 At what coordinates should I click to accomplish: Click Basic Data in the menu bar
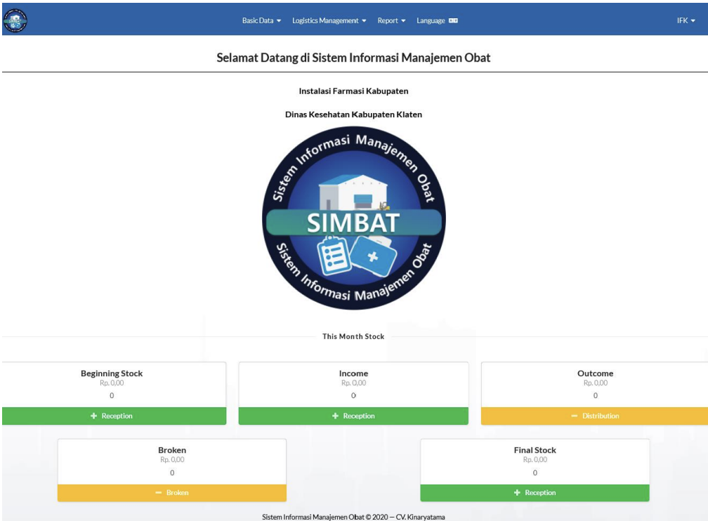tap(260, 21)
